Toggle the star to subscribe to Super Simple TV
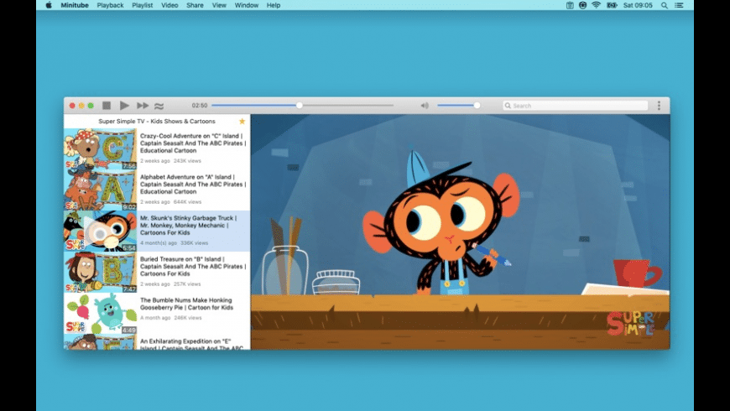 242,121
